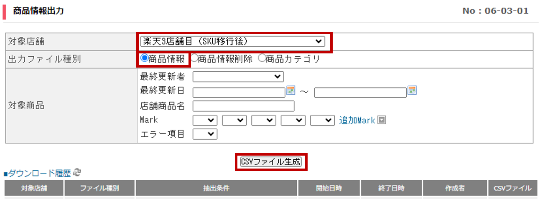This screenshot has width=540, height=199.
Task: Click the 出力ファイル種別 row label
Action: click(44, 59)
